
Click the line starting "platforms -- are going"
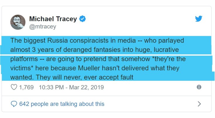coord(98,59)
